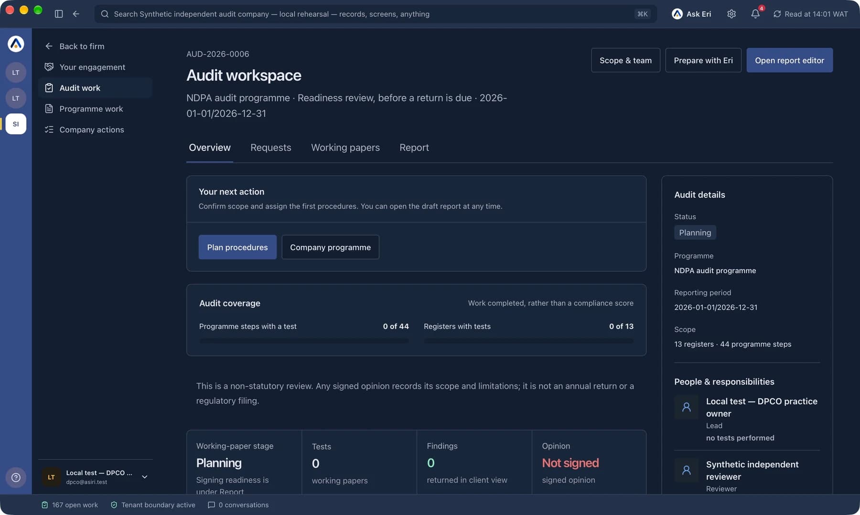Image resolution: width=860 pixels, height=515 pixels.
Task: Click the Asiri logo in left rail
Action: [16, 44]
